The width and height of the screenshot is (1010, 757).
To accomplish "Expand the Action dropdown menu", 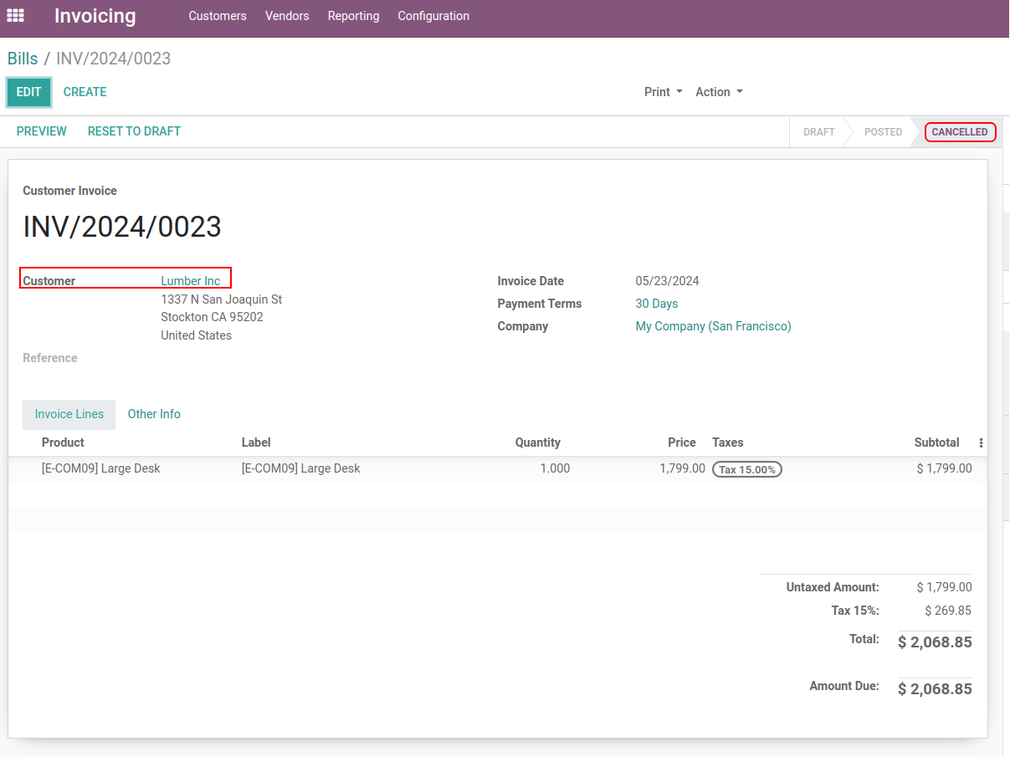I will click(x=719, y=92).
